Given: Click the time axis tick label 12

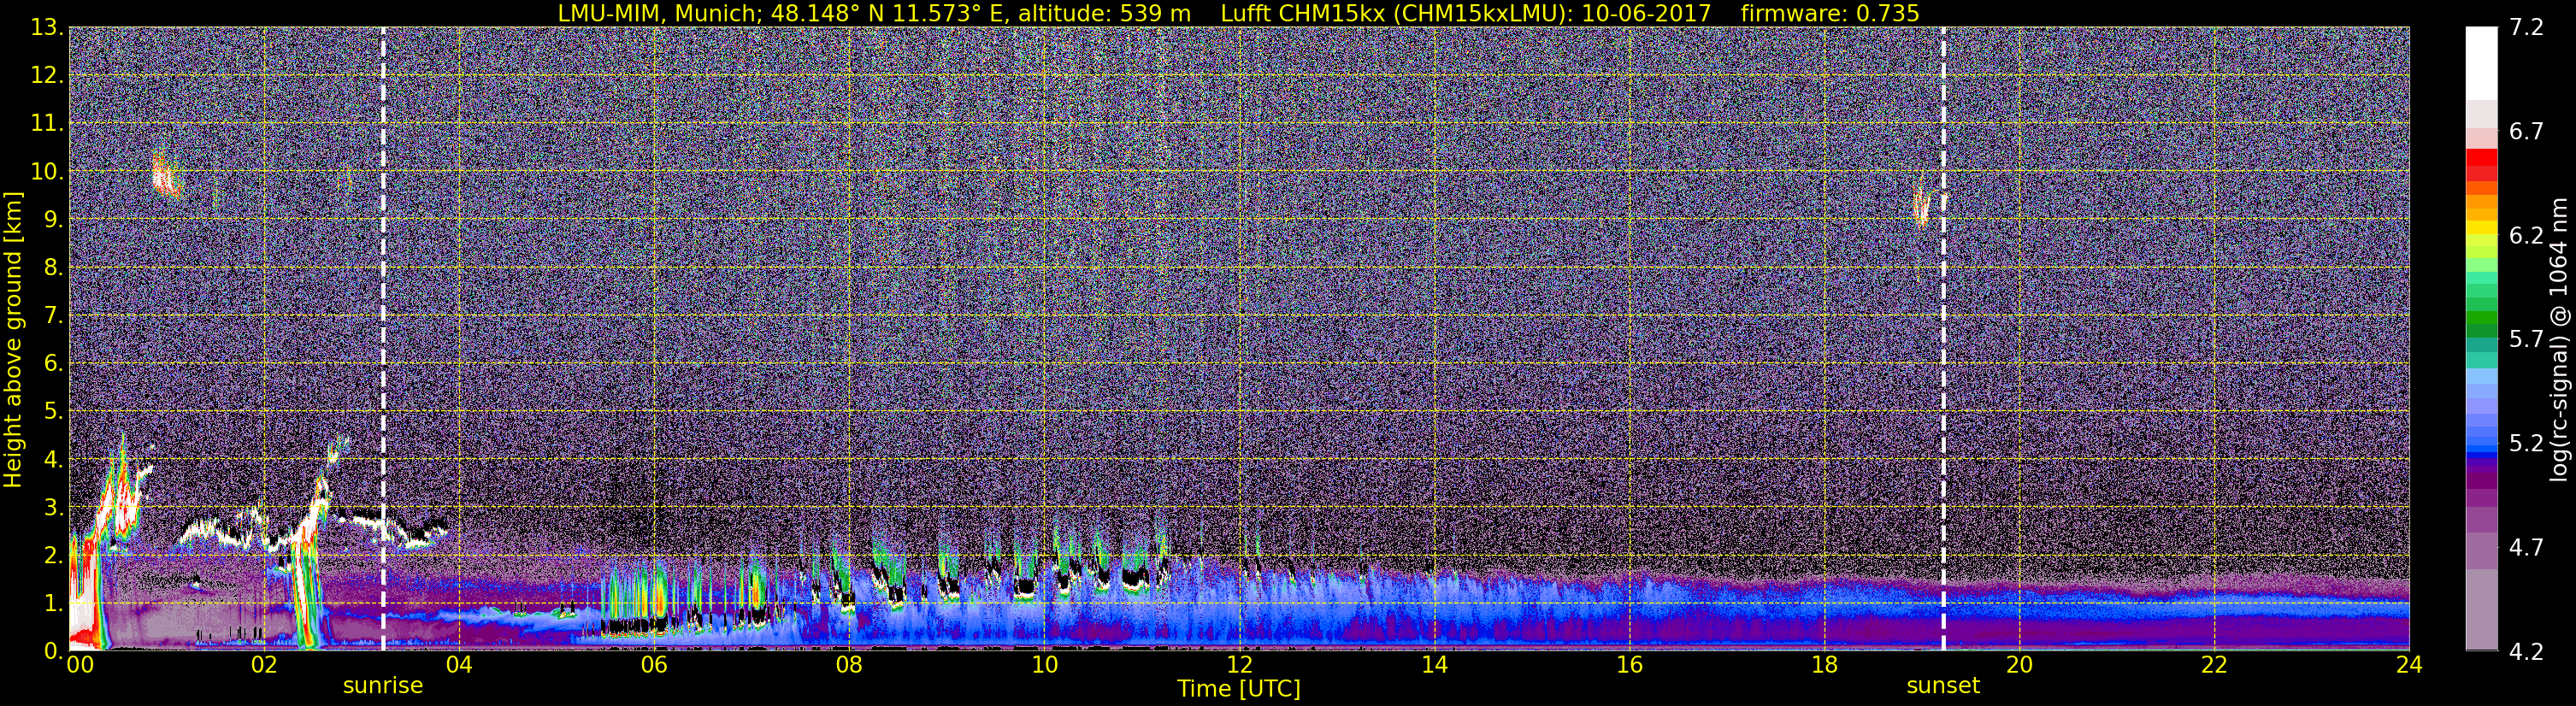Looking at the screenshot, I should (1239, 666).
